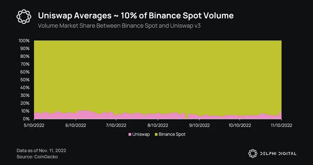Click the 5/10/2022 x-axis date label
This screenshot has width=313, height=165.
click(34, 125)
